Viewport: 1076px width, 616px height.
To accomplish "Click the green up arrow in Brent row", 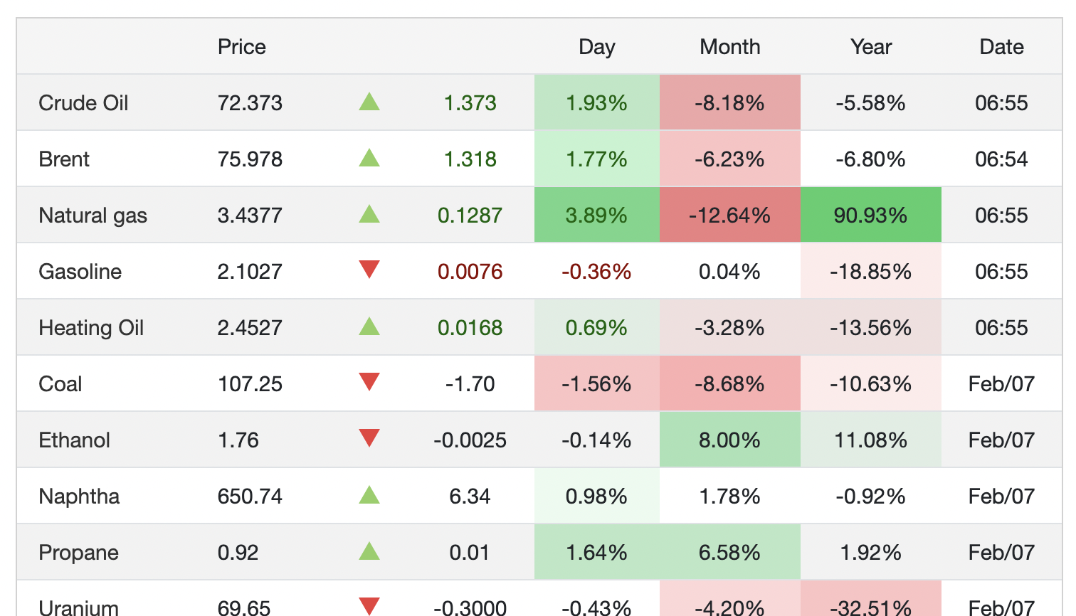I will pyautogui.click(x=369, y=158).
